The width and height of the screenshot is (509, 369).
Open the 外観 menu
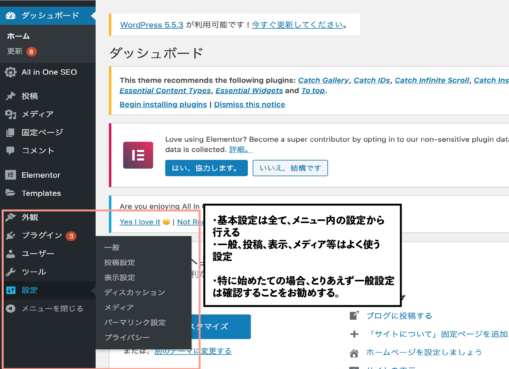tap(48, 217)
